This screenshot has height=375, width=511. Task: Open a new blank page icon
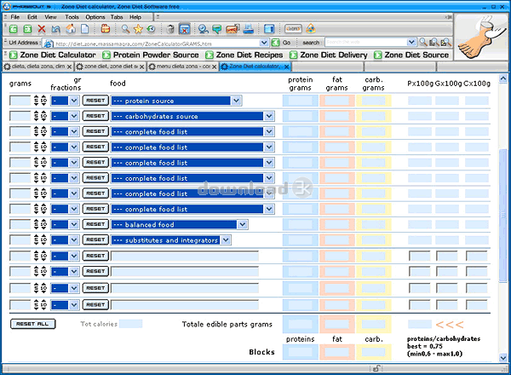click(x=84, y=29)
